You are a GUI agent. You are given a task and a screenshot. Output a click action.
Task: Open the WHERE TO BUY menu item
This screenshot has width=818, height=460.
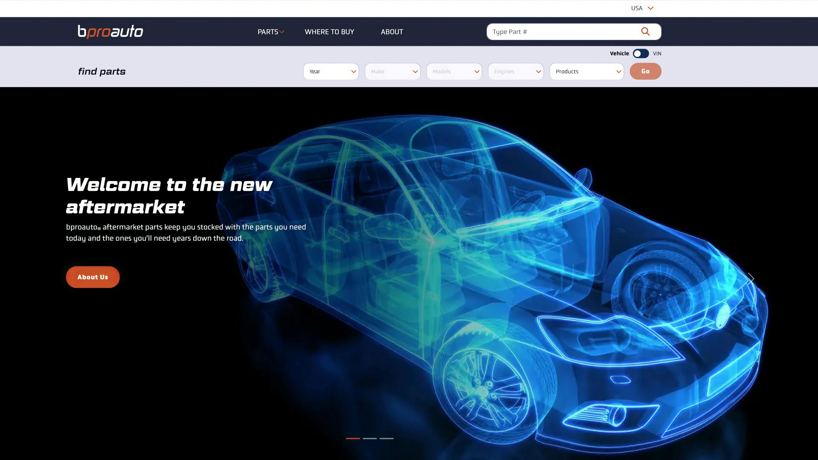[x=329, y=32]
